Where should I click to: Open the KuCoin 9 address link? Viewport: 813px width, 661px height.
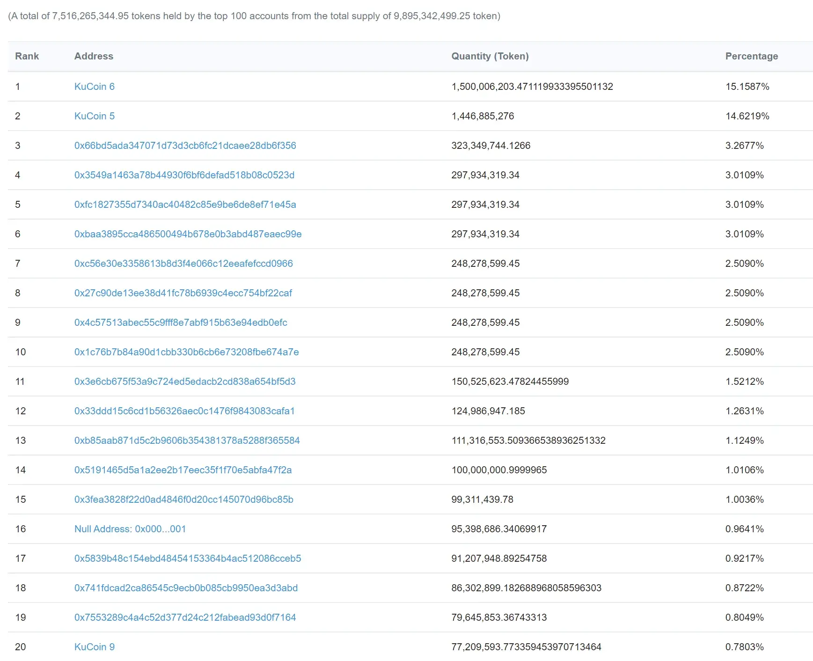(x=94, y=647)
